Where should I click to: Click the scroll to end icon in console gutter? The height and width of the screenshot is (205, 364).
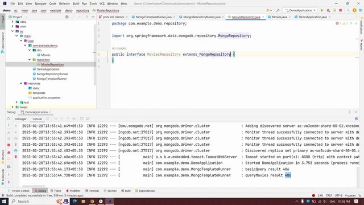[16, 144]
